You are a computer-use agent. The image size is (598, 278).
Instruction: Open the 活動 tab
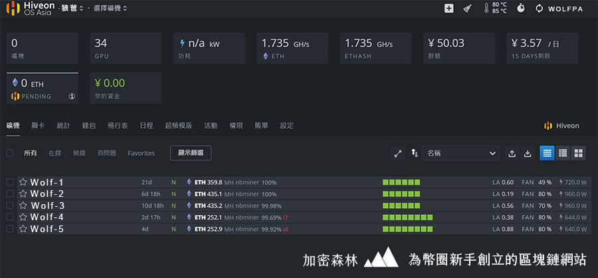pyautogui.click(x=211, y=125)
